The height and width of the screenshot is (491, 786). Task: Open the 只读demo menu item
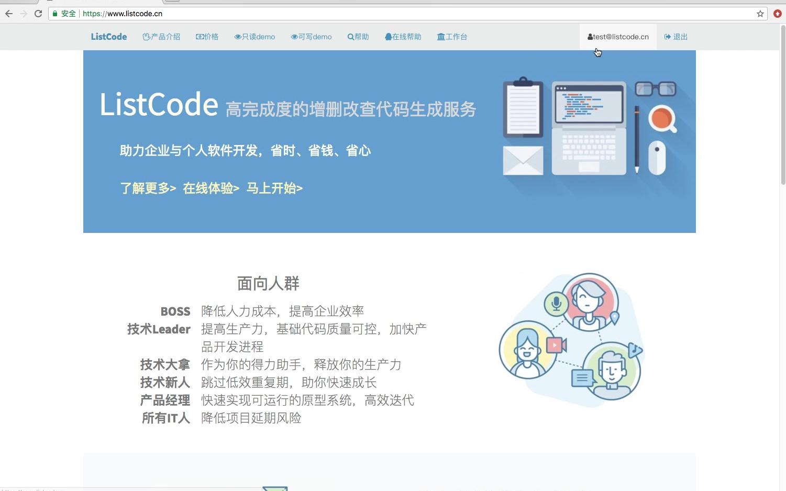254,37
